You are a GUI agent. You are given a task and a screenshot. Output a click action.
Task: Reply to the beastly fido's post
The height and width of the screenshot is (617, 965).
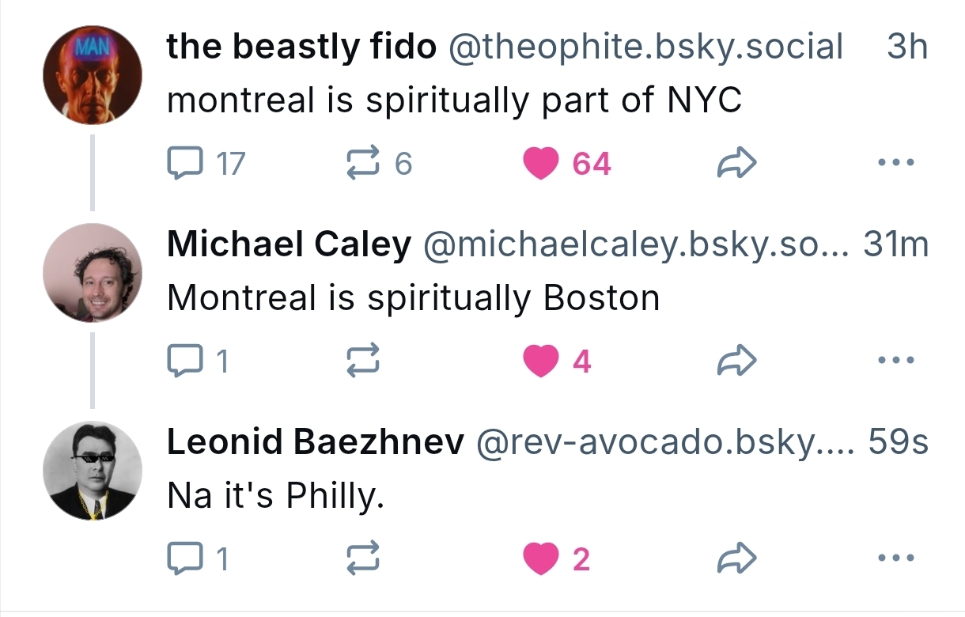click(184, 164)
